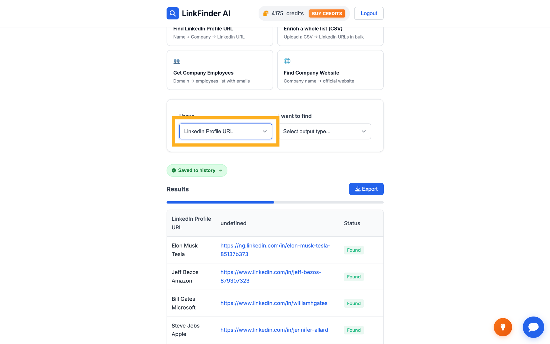The image size is (550, 344).
Task: Click the blue results progress bar
Action: point(220,202)
